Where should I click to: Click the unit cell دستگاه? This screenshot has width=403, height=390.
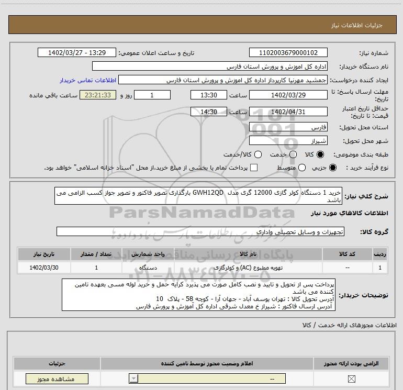tap(148, 268)
